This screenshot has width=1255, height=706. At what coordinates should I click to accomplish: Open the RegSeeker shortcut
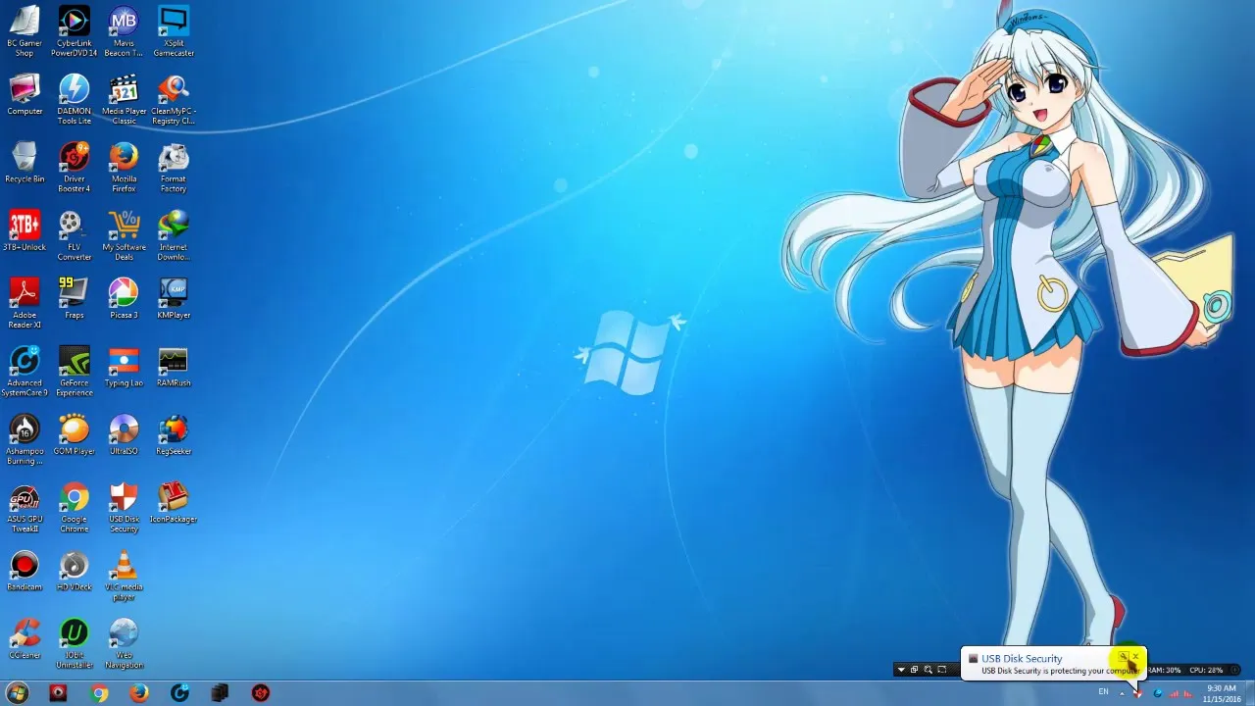coord(174,434)
